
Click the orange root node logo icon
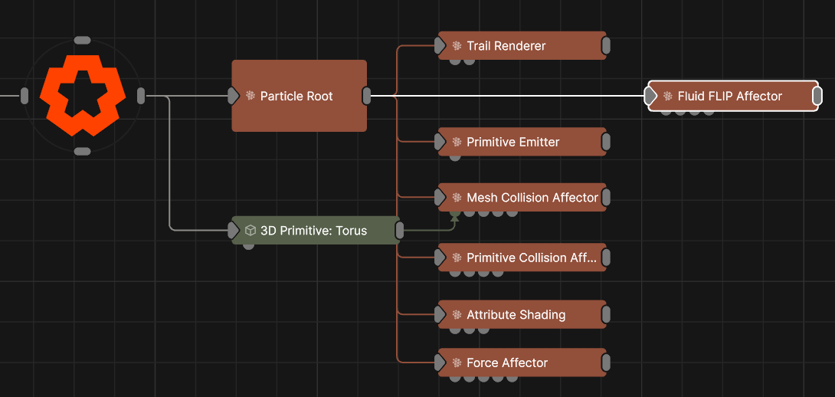pos(82,96)
